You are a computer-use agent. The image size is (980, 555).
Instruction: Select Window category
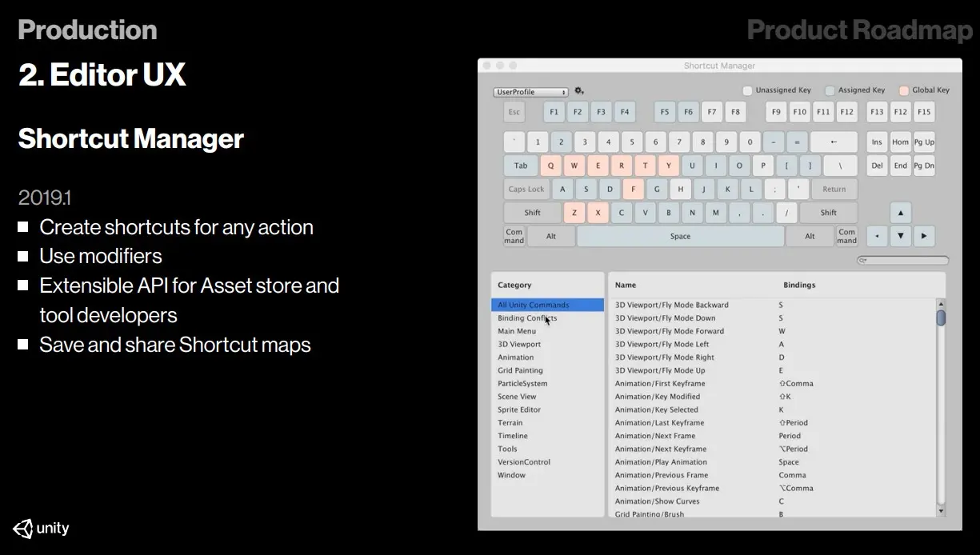[x=547, y=475]
